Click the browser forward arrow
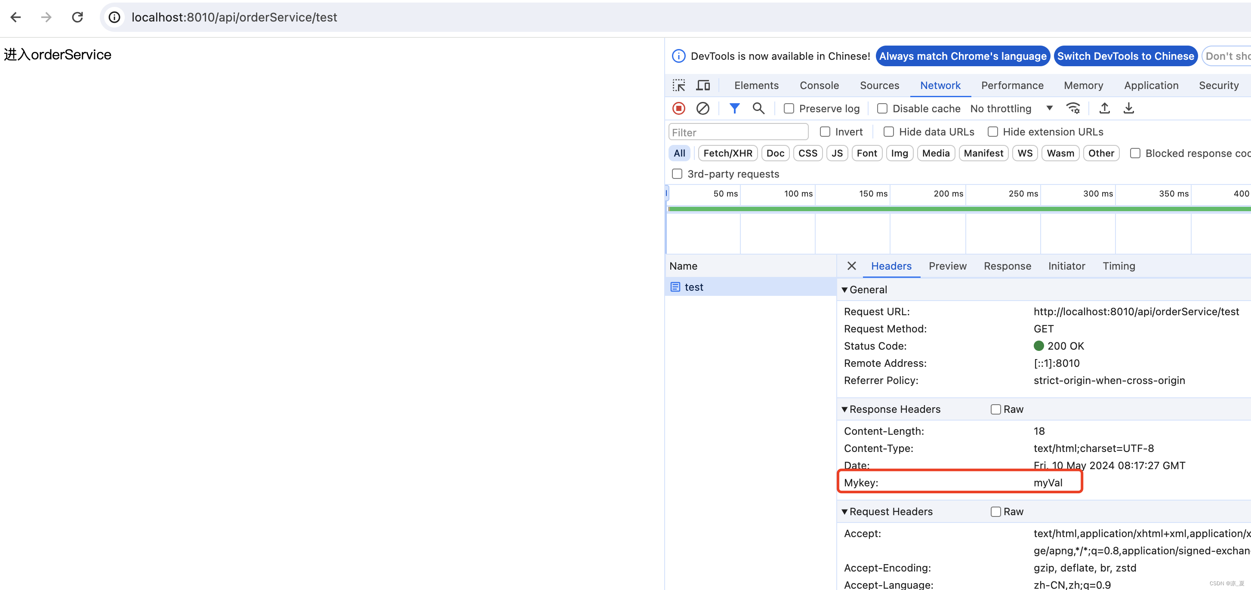This screenshot has width=1251, height=590. point(46,18)
